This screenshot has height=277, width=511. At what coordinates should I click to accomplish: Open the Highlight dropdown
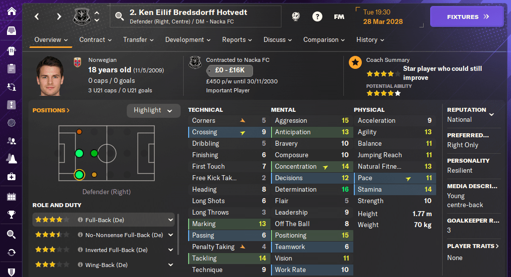pos(153,110)
